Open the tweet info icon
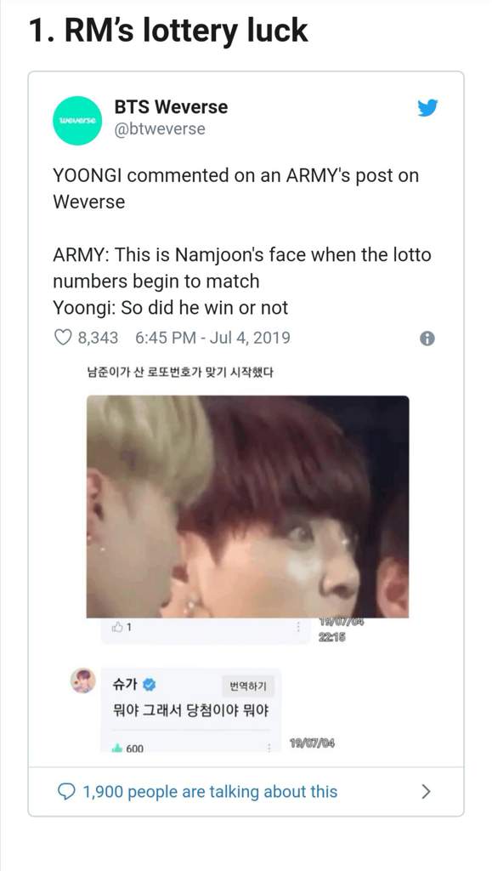492x871 pixels. [x=427, y=339]
